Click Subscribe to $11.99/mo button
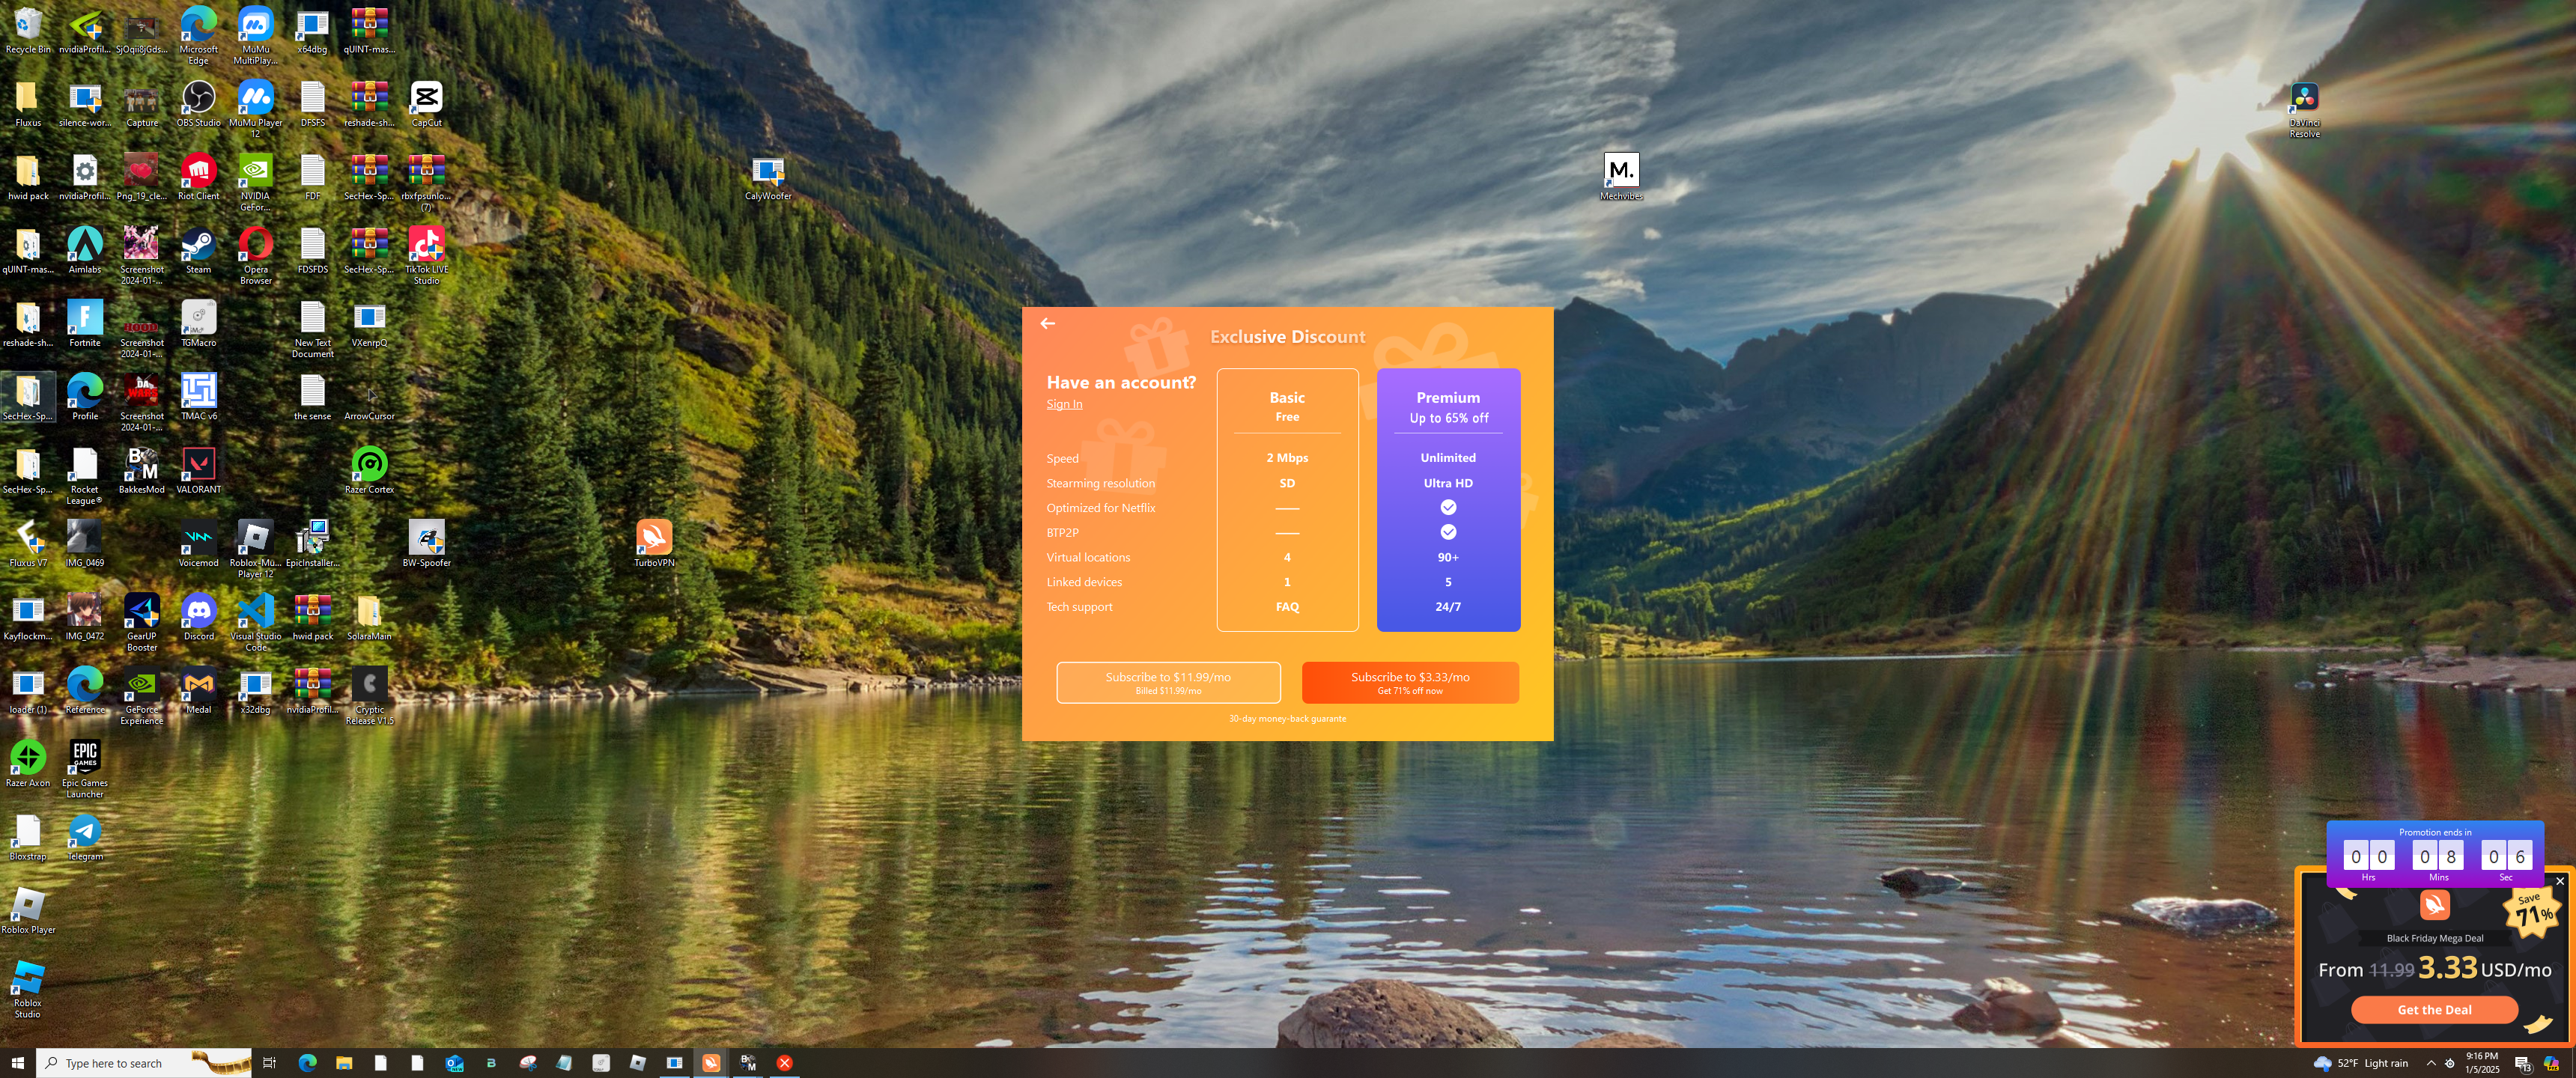Screen dimensions: 2576x1078 (x=1167, y=682)
